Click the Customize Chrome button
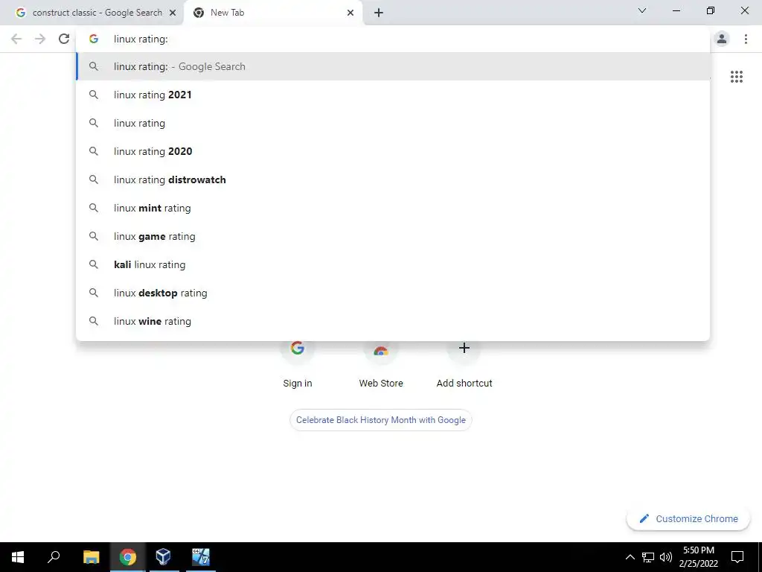This screenshot has height=572, width=762. click(x=688, y=518)
